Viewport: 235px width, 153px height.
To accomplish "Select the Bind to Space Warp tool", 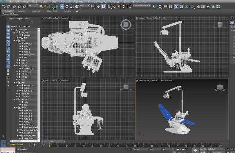I will coord(24,6).
